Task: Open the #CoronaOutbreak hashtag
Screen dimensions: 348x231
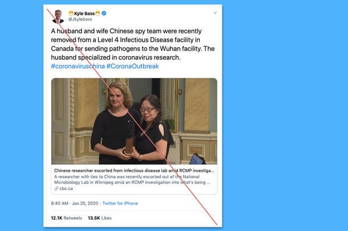Action: click(133, 66)
